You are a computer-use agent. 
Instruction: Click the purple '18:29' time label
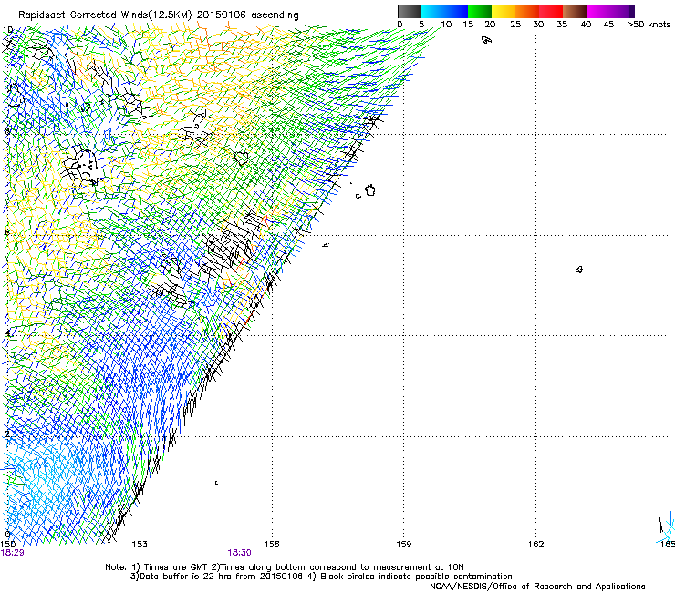pyautogui.click(x=13, y=553)
